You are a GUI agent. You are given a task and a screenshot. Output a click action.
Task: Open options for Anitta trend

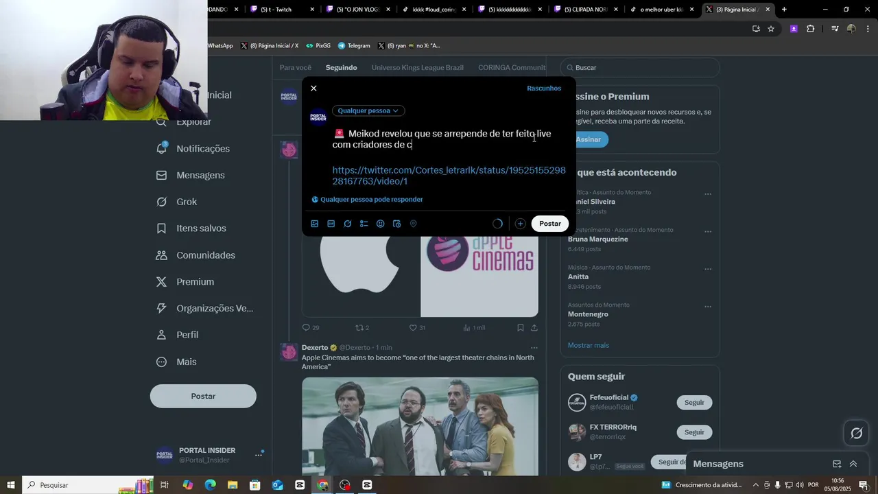pyautogui.click(x=708, y=269)
